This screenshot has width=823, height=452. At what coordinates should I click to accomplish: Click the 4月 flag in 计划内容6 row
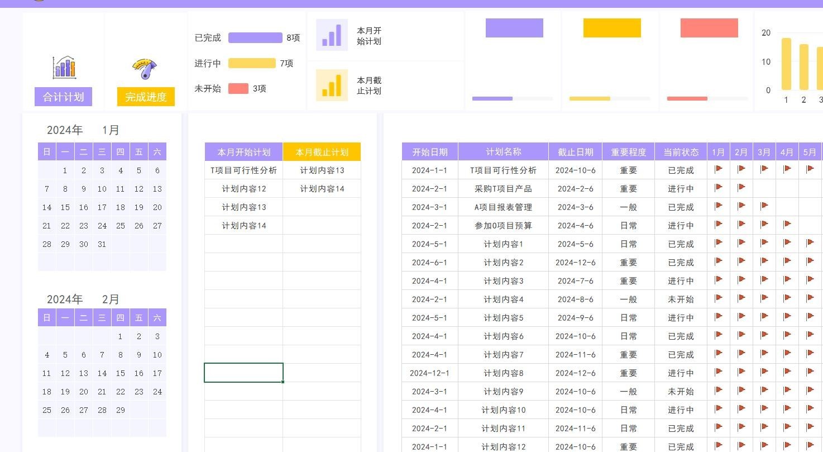787,335
